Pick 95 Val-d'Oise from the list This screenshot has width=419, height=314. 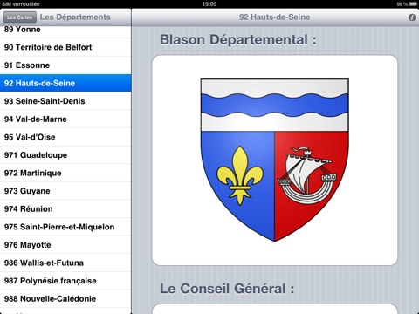tap(65, 137)
